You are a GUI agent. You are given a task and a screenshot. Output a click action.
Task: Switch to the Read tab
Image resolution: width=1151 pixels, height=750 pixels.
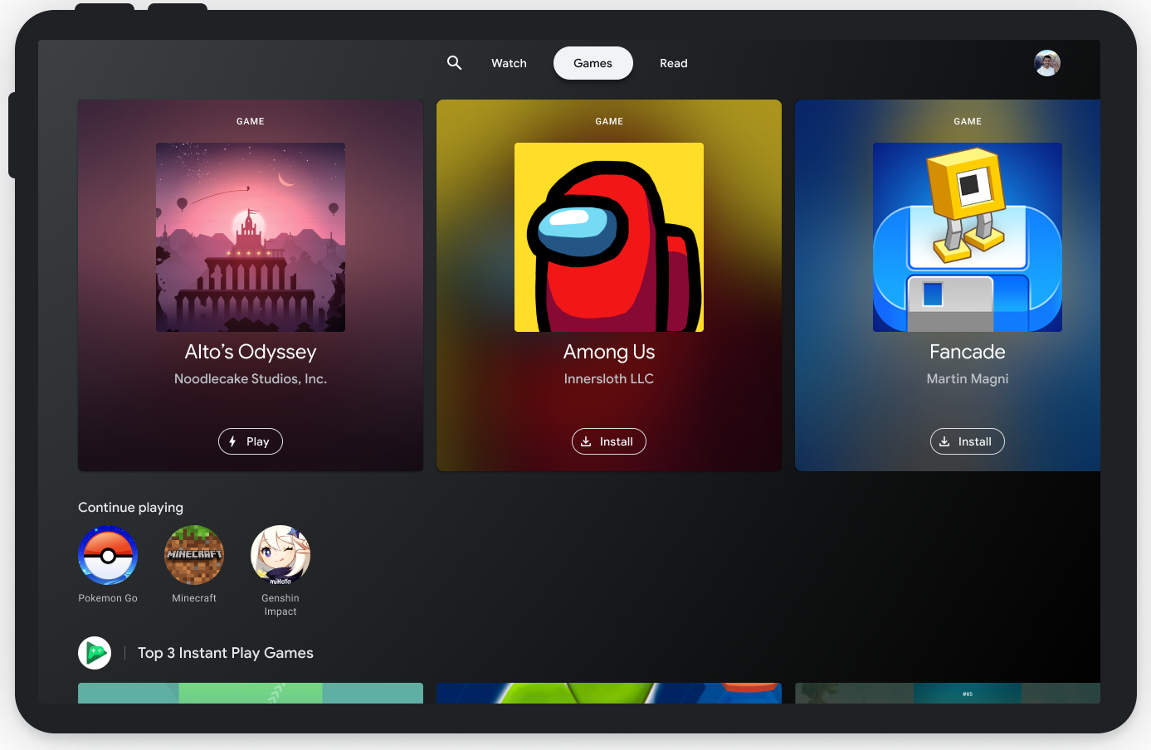(x=674, y=63)
